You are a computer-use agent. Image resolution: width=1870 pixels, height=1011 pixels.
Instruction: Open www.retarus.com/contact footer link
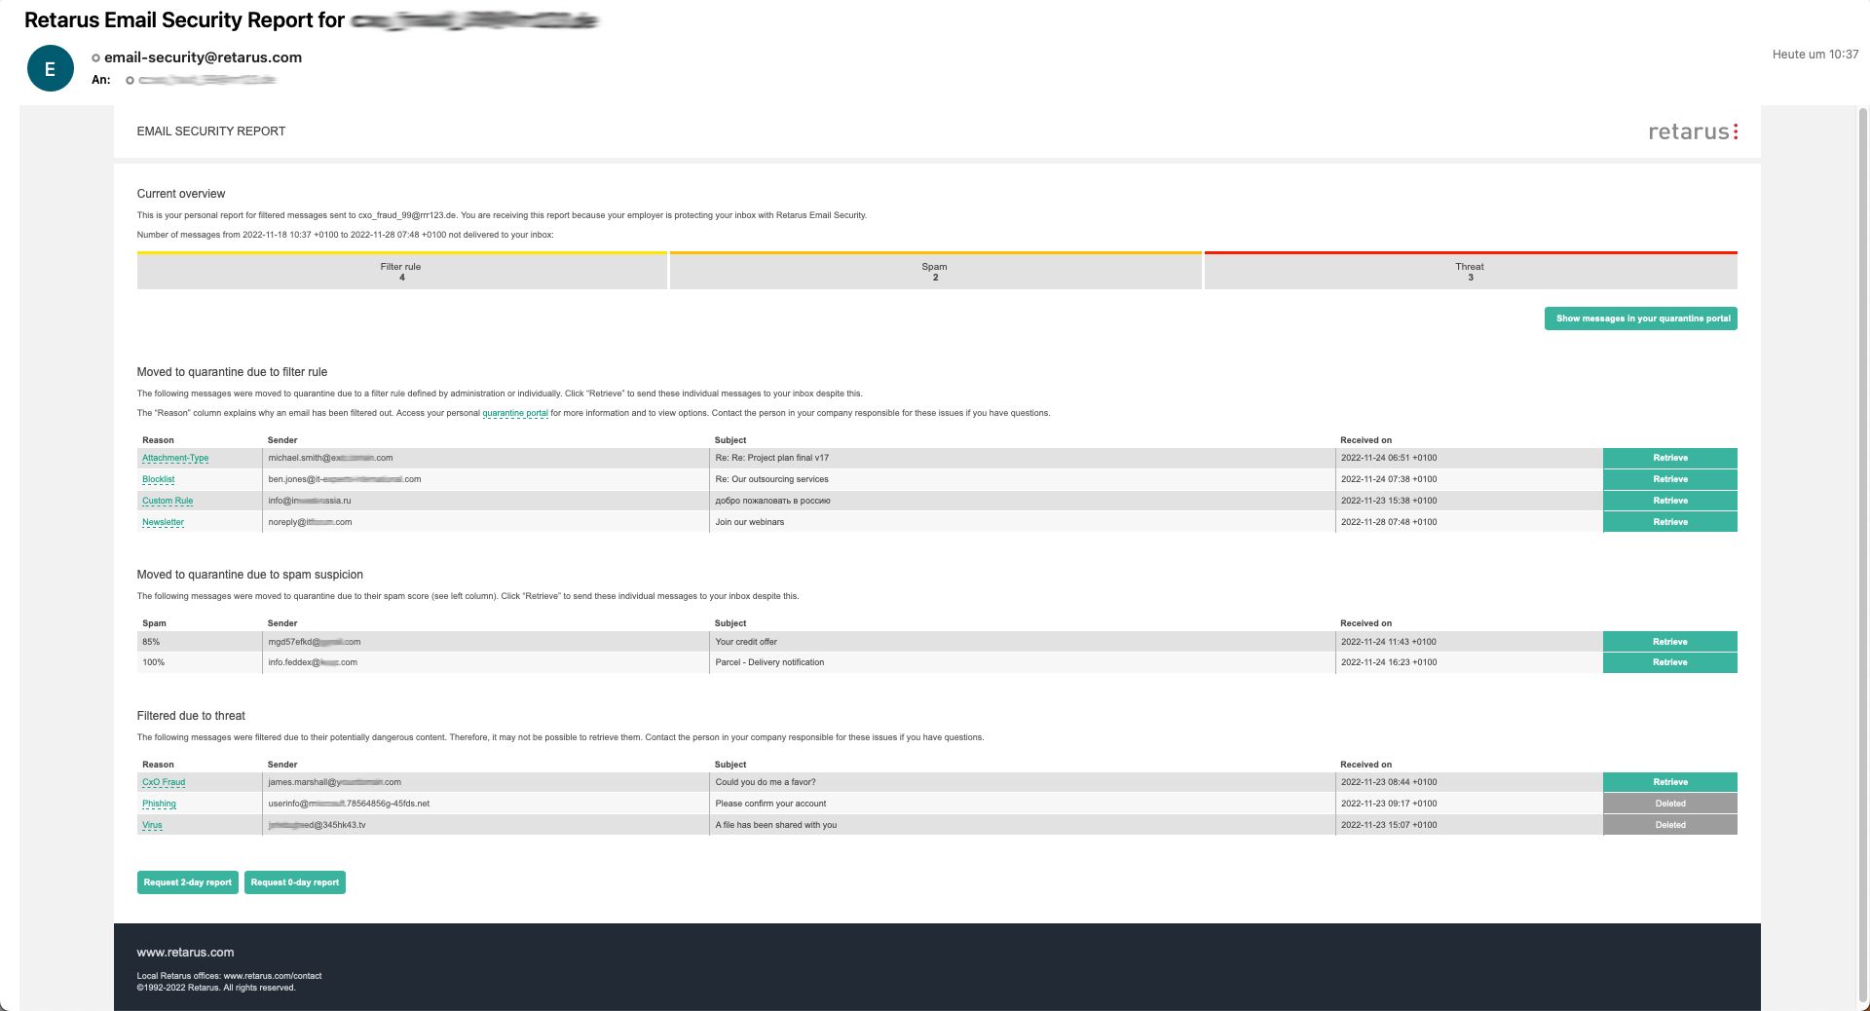click(273, 976)
